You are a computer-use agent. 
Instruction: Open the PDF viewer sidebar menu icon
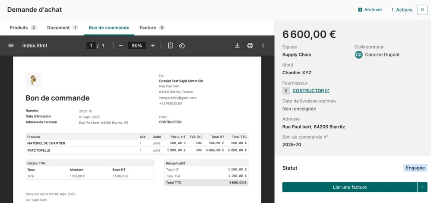(11, 45)
